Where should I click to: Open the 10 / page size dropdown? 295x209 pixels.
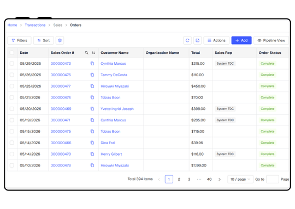[x=240, y=179]
